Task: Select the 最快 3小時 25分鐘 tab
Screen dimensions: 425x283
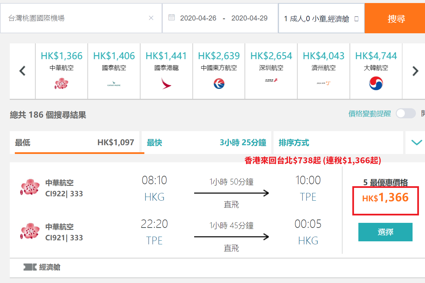Action: [206, 143]
